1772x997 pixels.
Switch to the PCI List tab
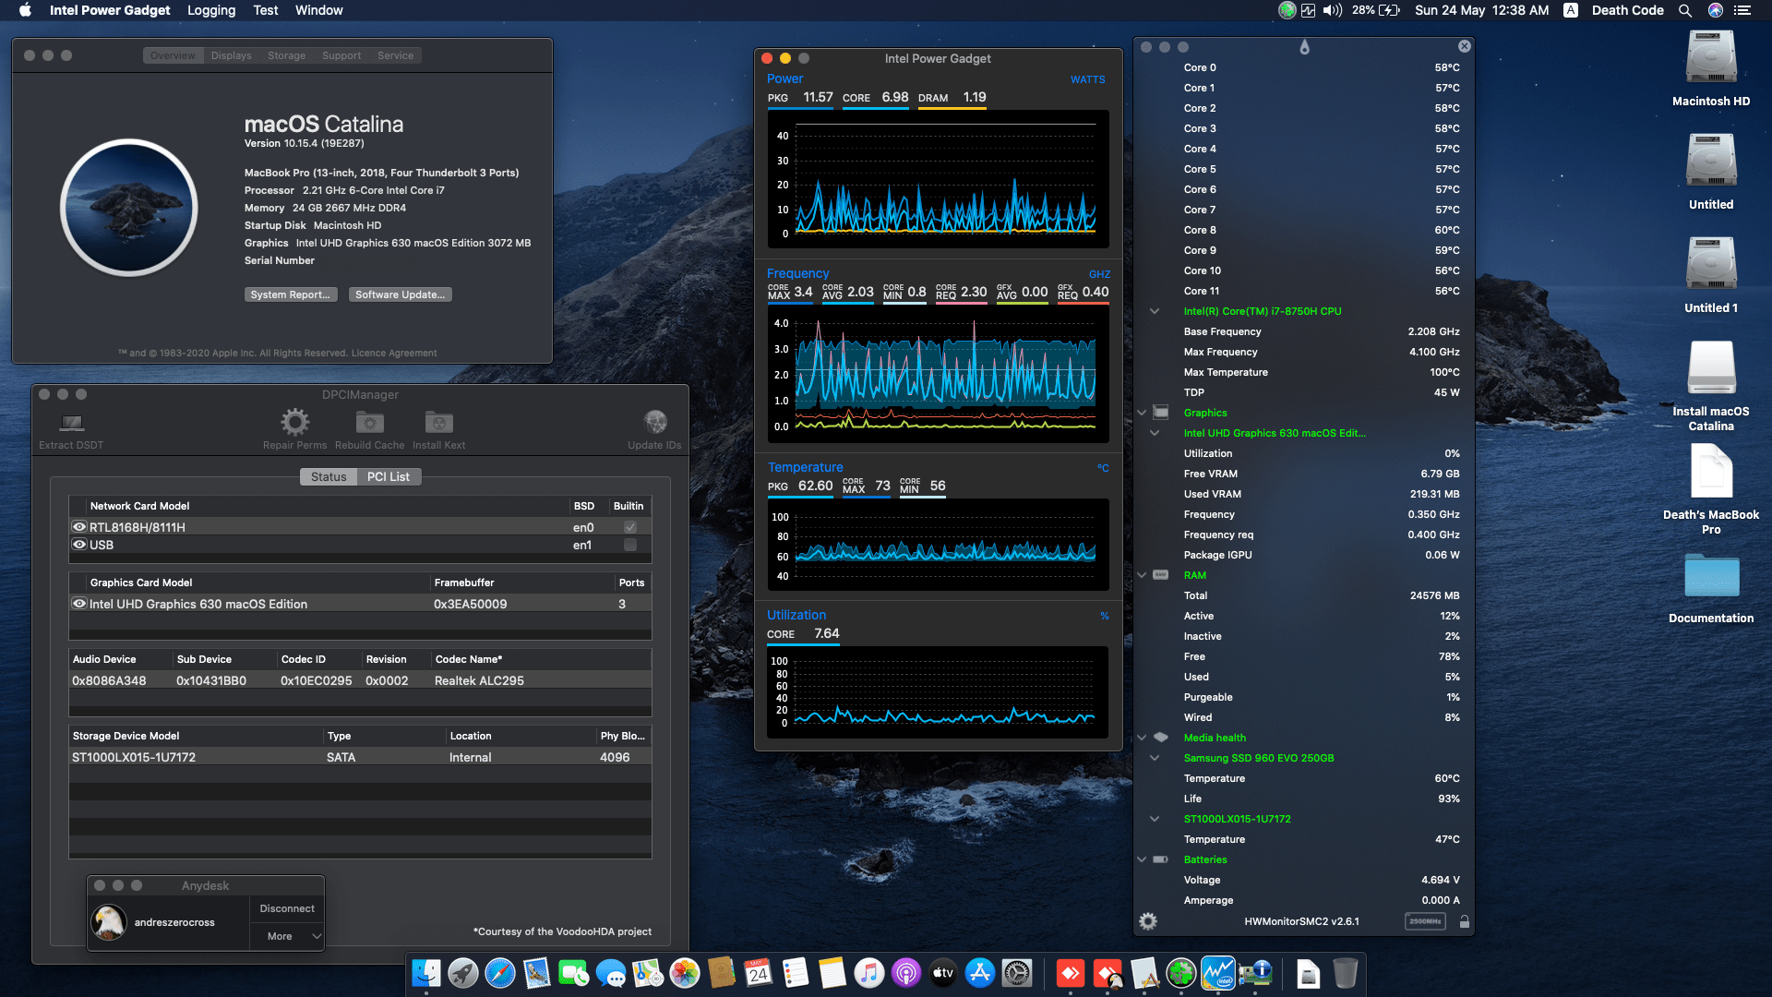[389, 476]
